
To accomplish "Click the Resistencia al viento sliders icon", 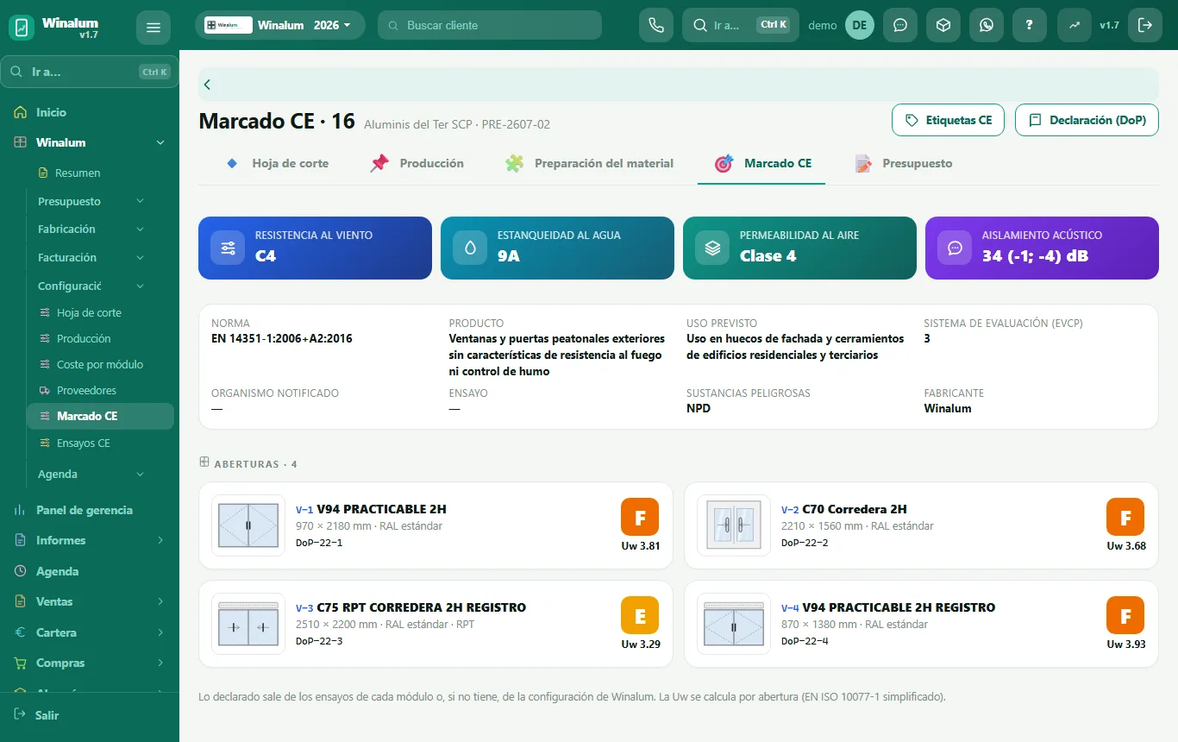I will pyautogui.click(x=228, y=248).
